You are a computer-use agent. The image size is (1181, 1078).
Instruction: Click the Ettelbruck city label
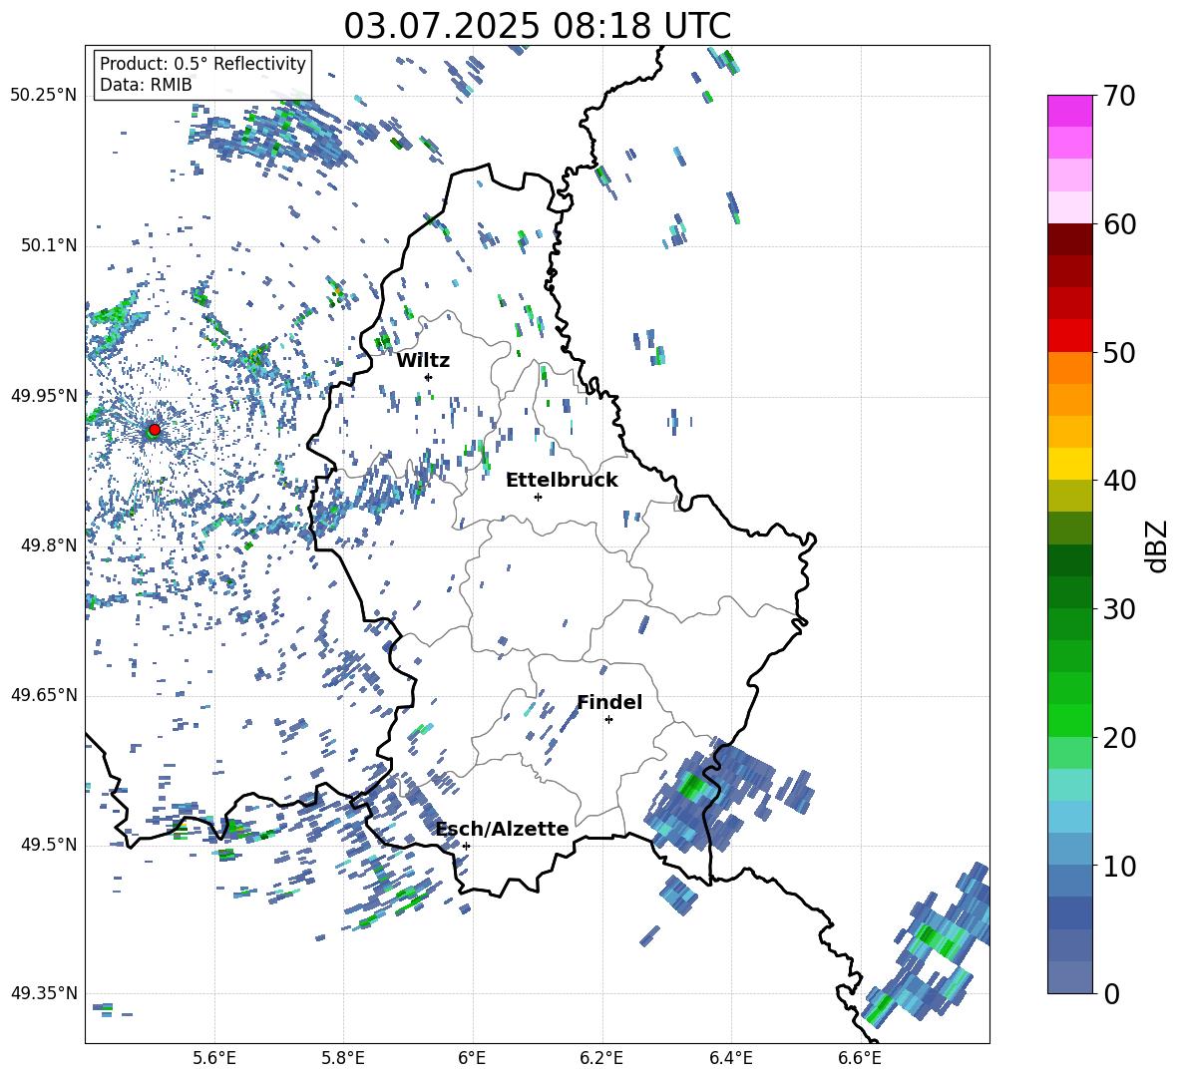click(x=562, y=481)
